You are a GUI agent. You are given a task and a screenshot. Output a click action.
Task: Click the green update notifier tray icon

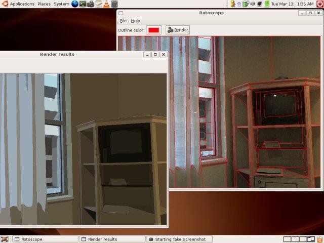point(246,4)
